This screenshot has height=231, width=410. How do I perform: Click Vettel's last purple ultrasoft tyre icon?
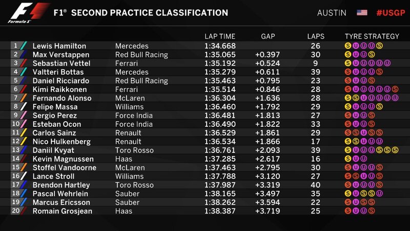coord(387,63)
